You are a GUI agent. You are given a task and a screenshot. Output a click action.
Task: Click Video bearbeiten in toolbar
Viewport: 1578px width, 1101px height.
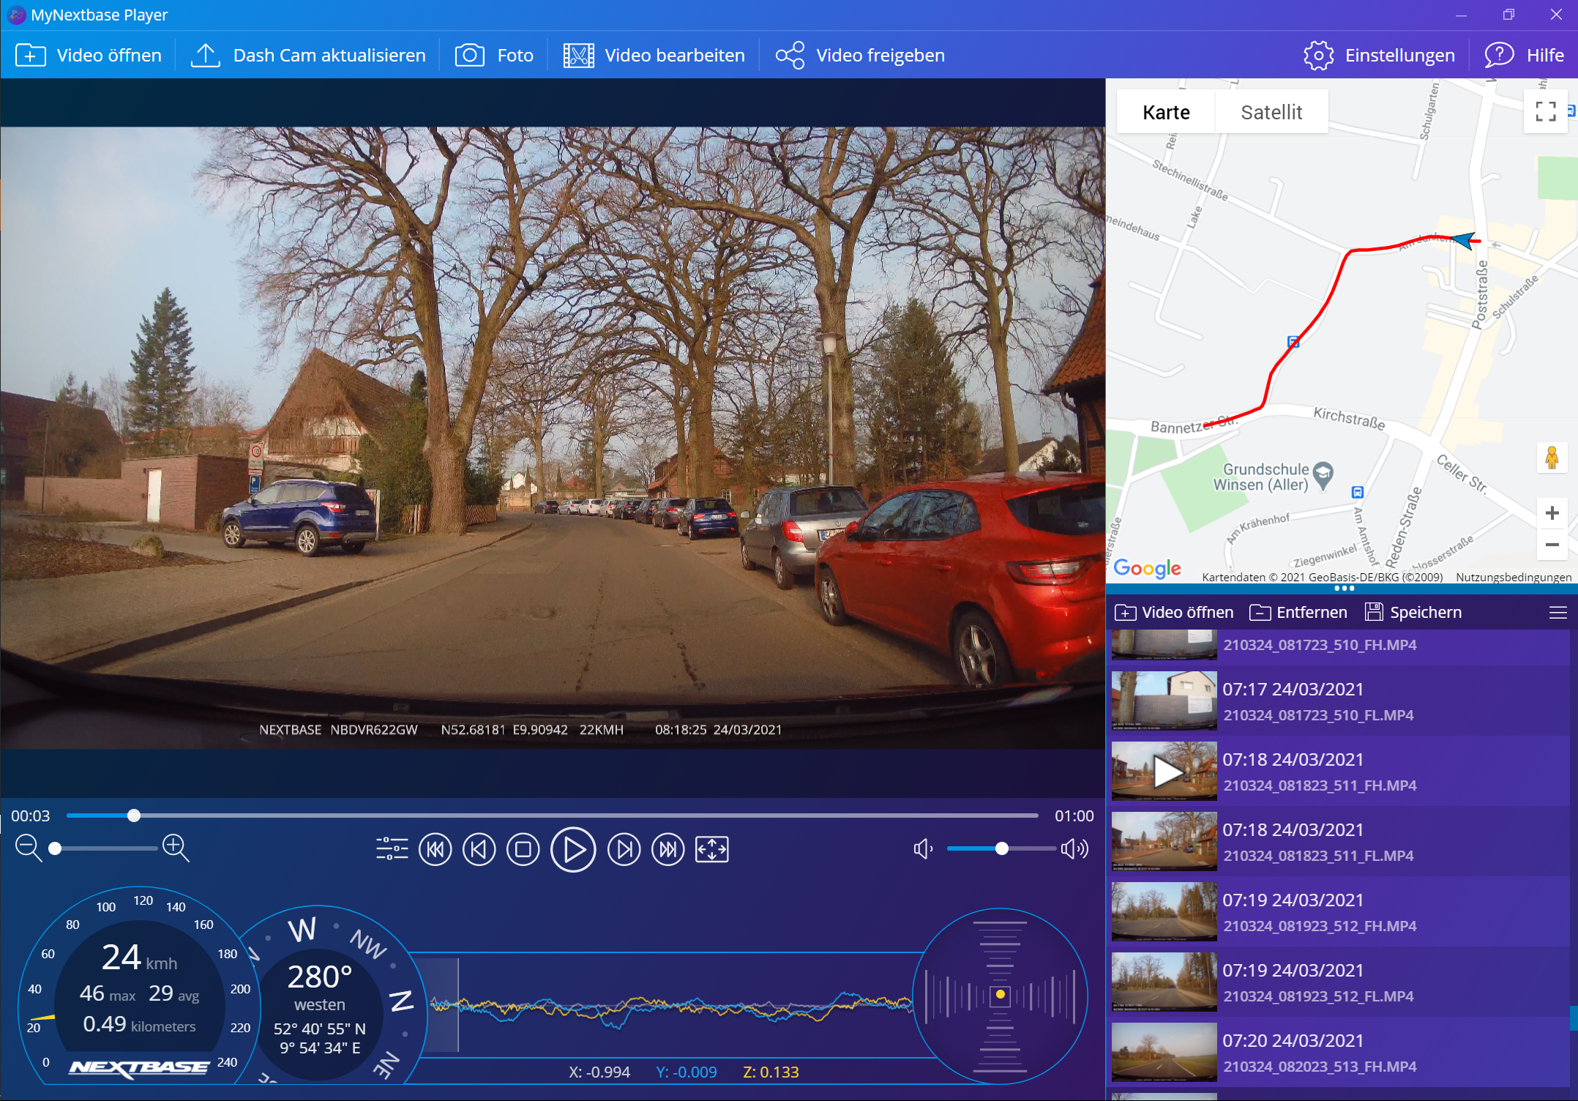[x=654, y=55]
